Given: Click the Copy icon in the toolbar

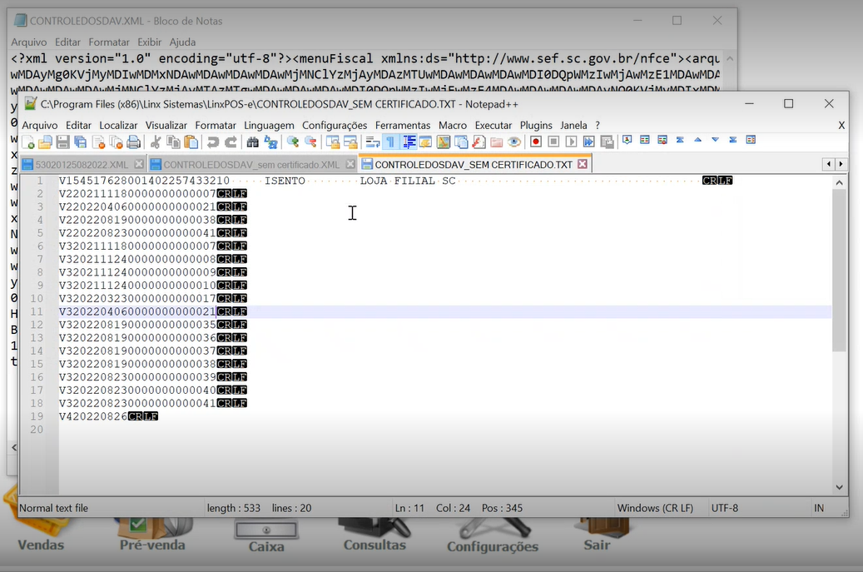Looking at the screenshot, I should 173,142.
